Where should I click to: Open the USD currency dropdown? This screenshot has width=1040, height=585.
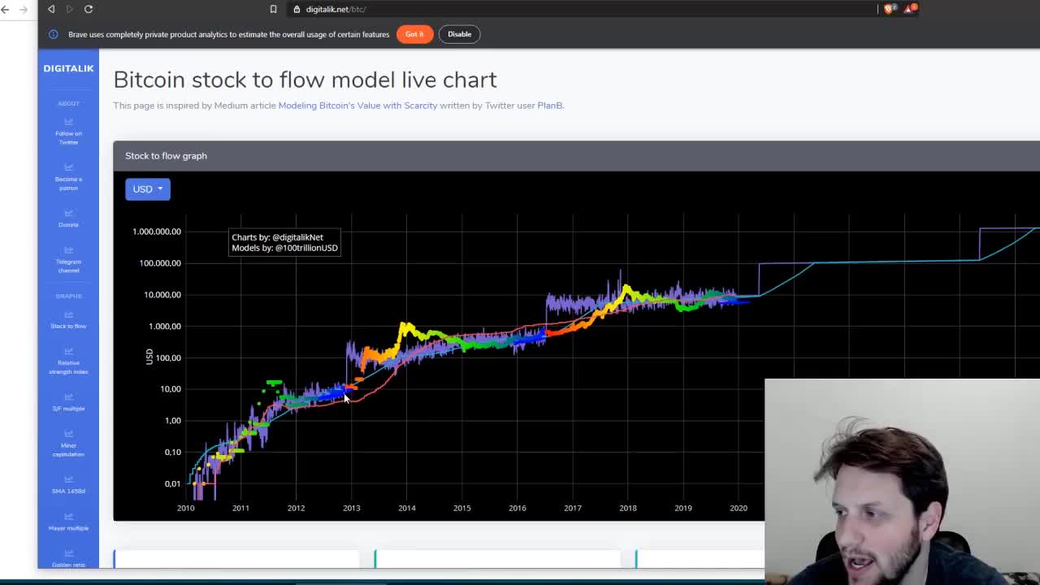[148, 188]
